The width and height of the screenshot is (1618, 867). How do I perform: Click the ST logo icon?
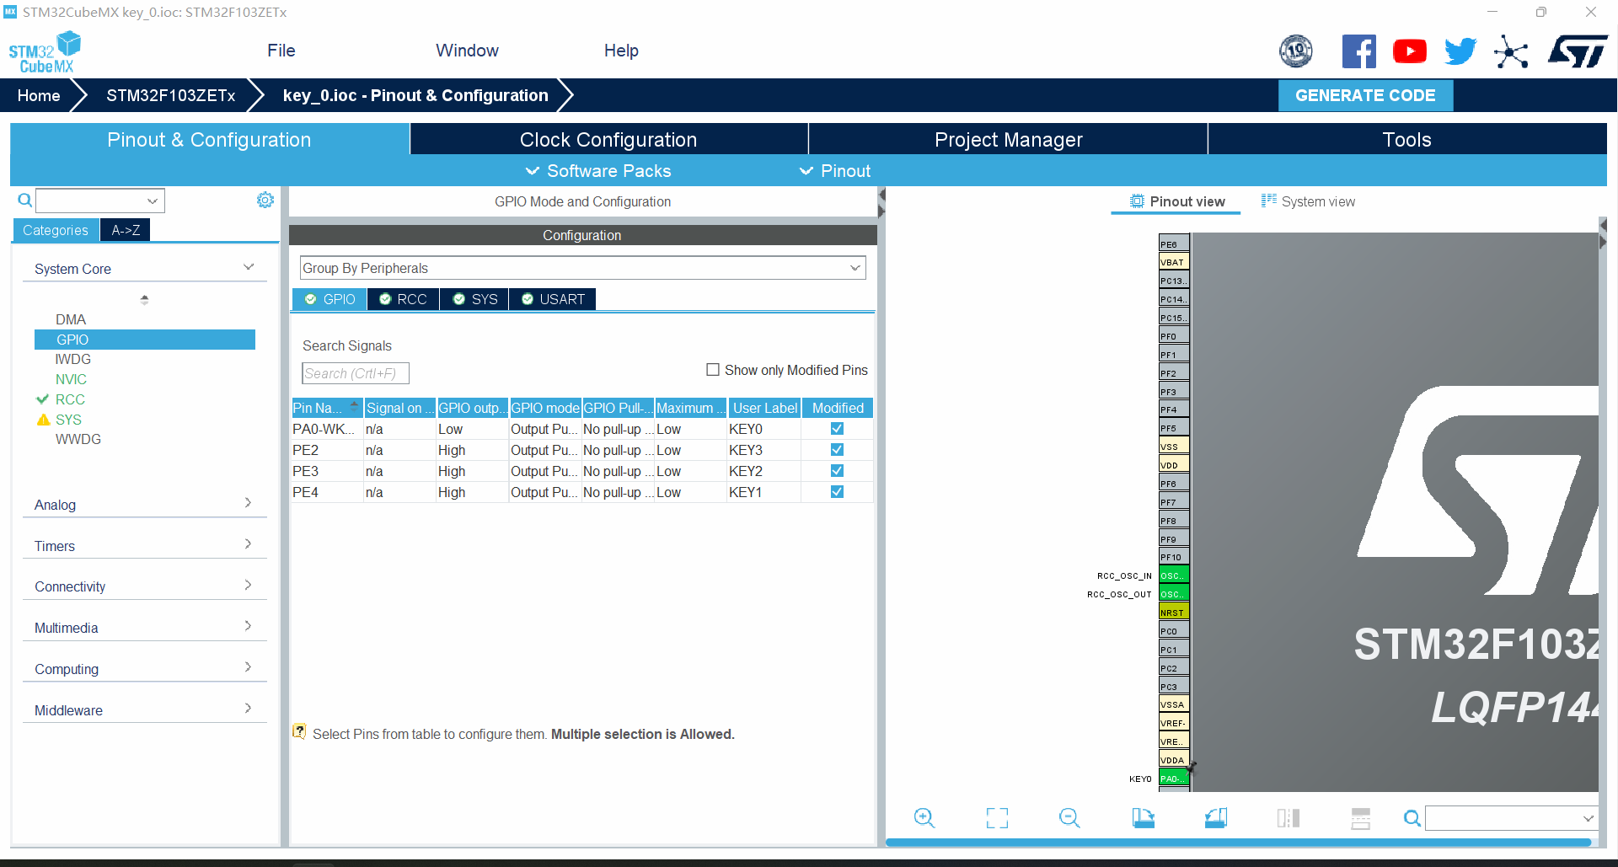click(1578, 51)
